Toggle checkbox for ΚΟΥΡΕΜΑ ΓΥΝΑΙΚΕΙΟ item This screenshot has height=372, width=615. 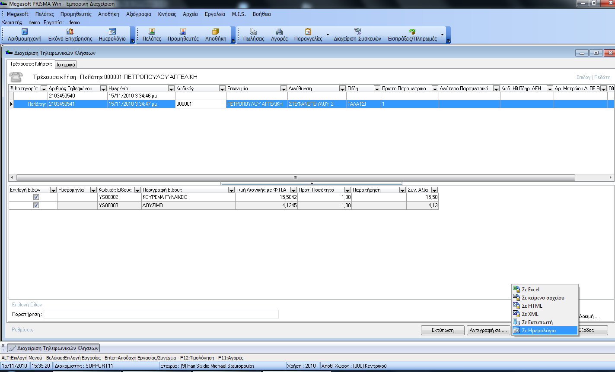click(x=36, y=197)
